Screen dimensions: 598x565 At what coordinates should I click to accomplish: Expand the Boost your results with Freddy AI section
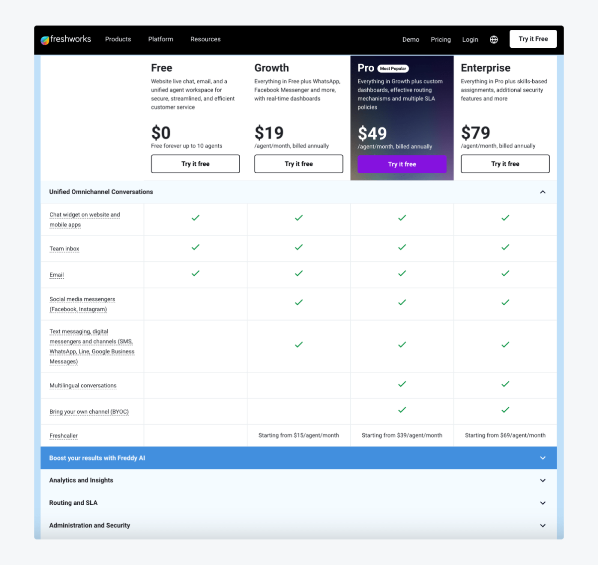pyautogui.click(x=543, y=457)
